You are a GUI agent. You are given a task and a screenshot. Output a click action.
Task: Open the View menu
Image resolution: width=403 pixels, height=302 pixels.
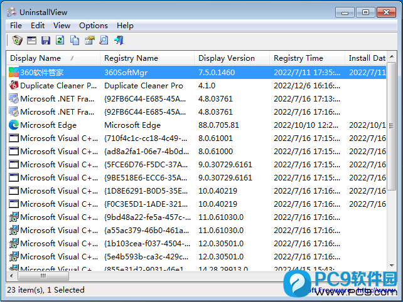tap(62, 26)
